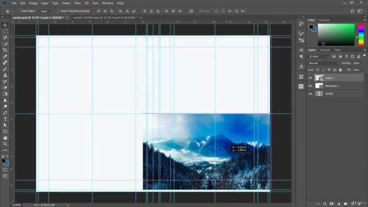The width and height of the screenshot is (368, 207).
Task: Select the Pen tool
Action: [5, 113]
